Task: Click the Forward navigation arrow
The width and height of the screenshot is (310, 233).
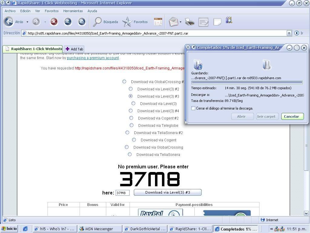Action: (x=36, y=22)
